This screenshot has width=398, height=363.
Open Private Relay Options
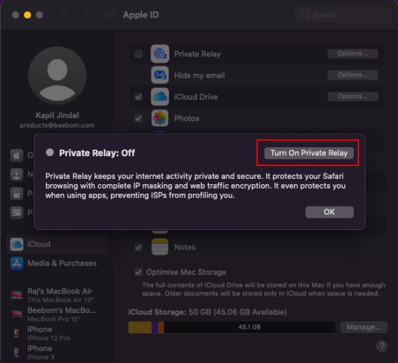click(x=353, y=54)
